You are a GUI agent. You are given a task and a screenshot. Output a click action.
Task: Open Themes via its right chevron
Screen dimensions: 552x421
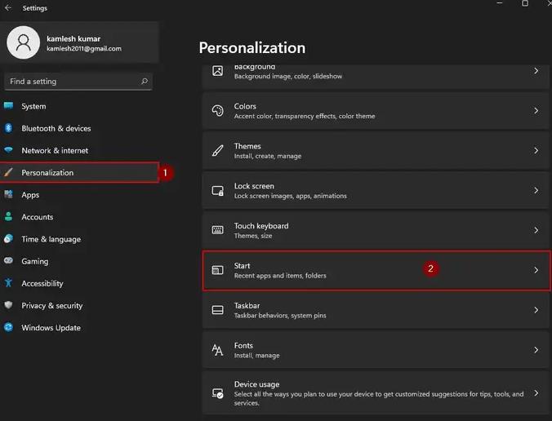(536, 151)
